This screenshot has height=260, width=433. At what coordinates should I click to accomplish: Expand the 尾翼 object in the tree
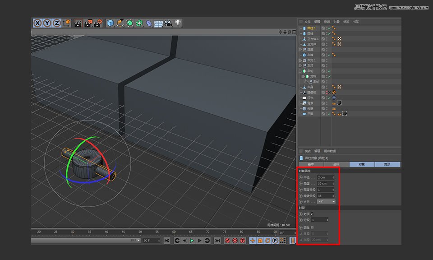[299, 48]
